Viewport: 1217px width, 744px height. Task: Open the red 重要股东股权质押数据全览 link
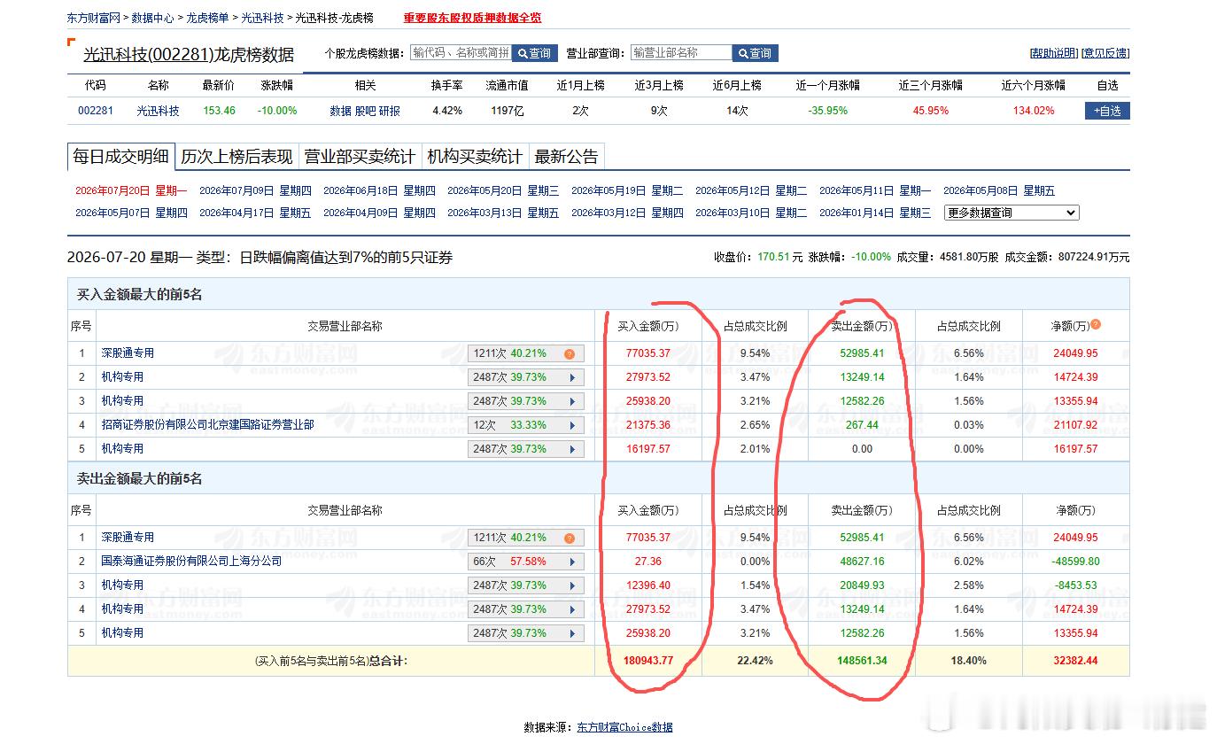(472, 18)
